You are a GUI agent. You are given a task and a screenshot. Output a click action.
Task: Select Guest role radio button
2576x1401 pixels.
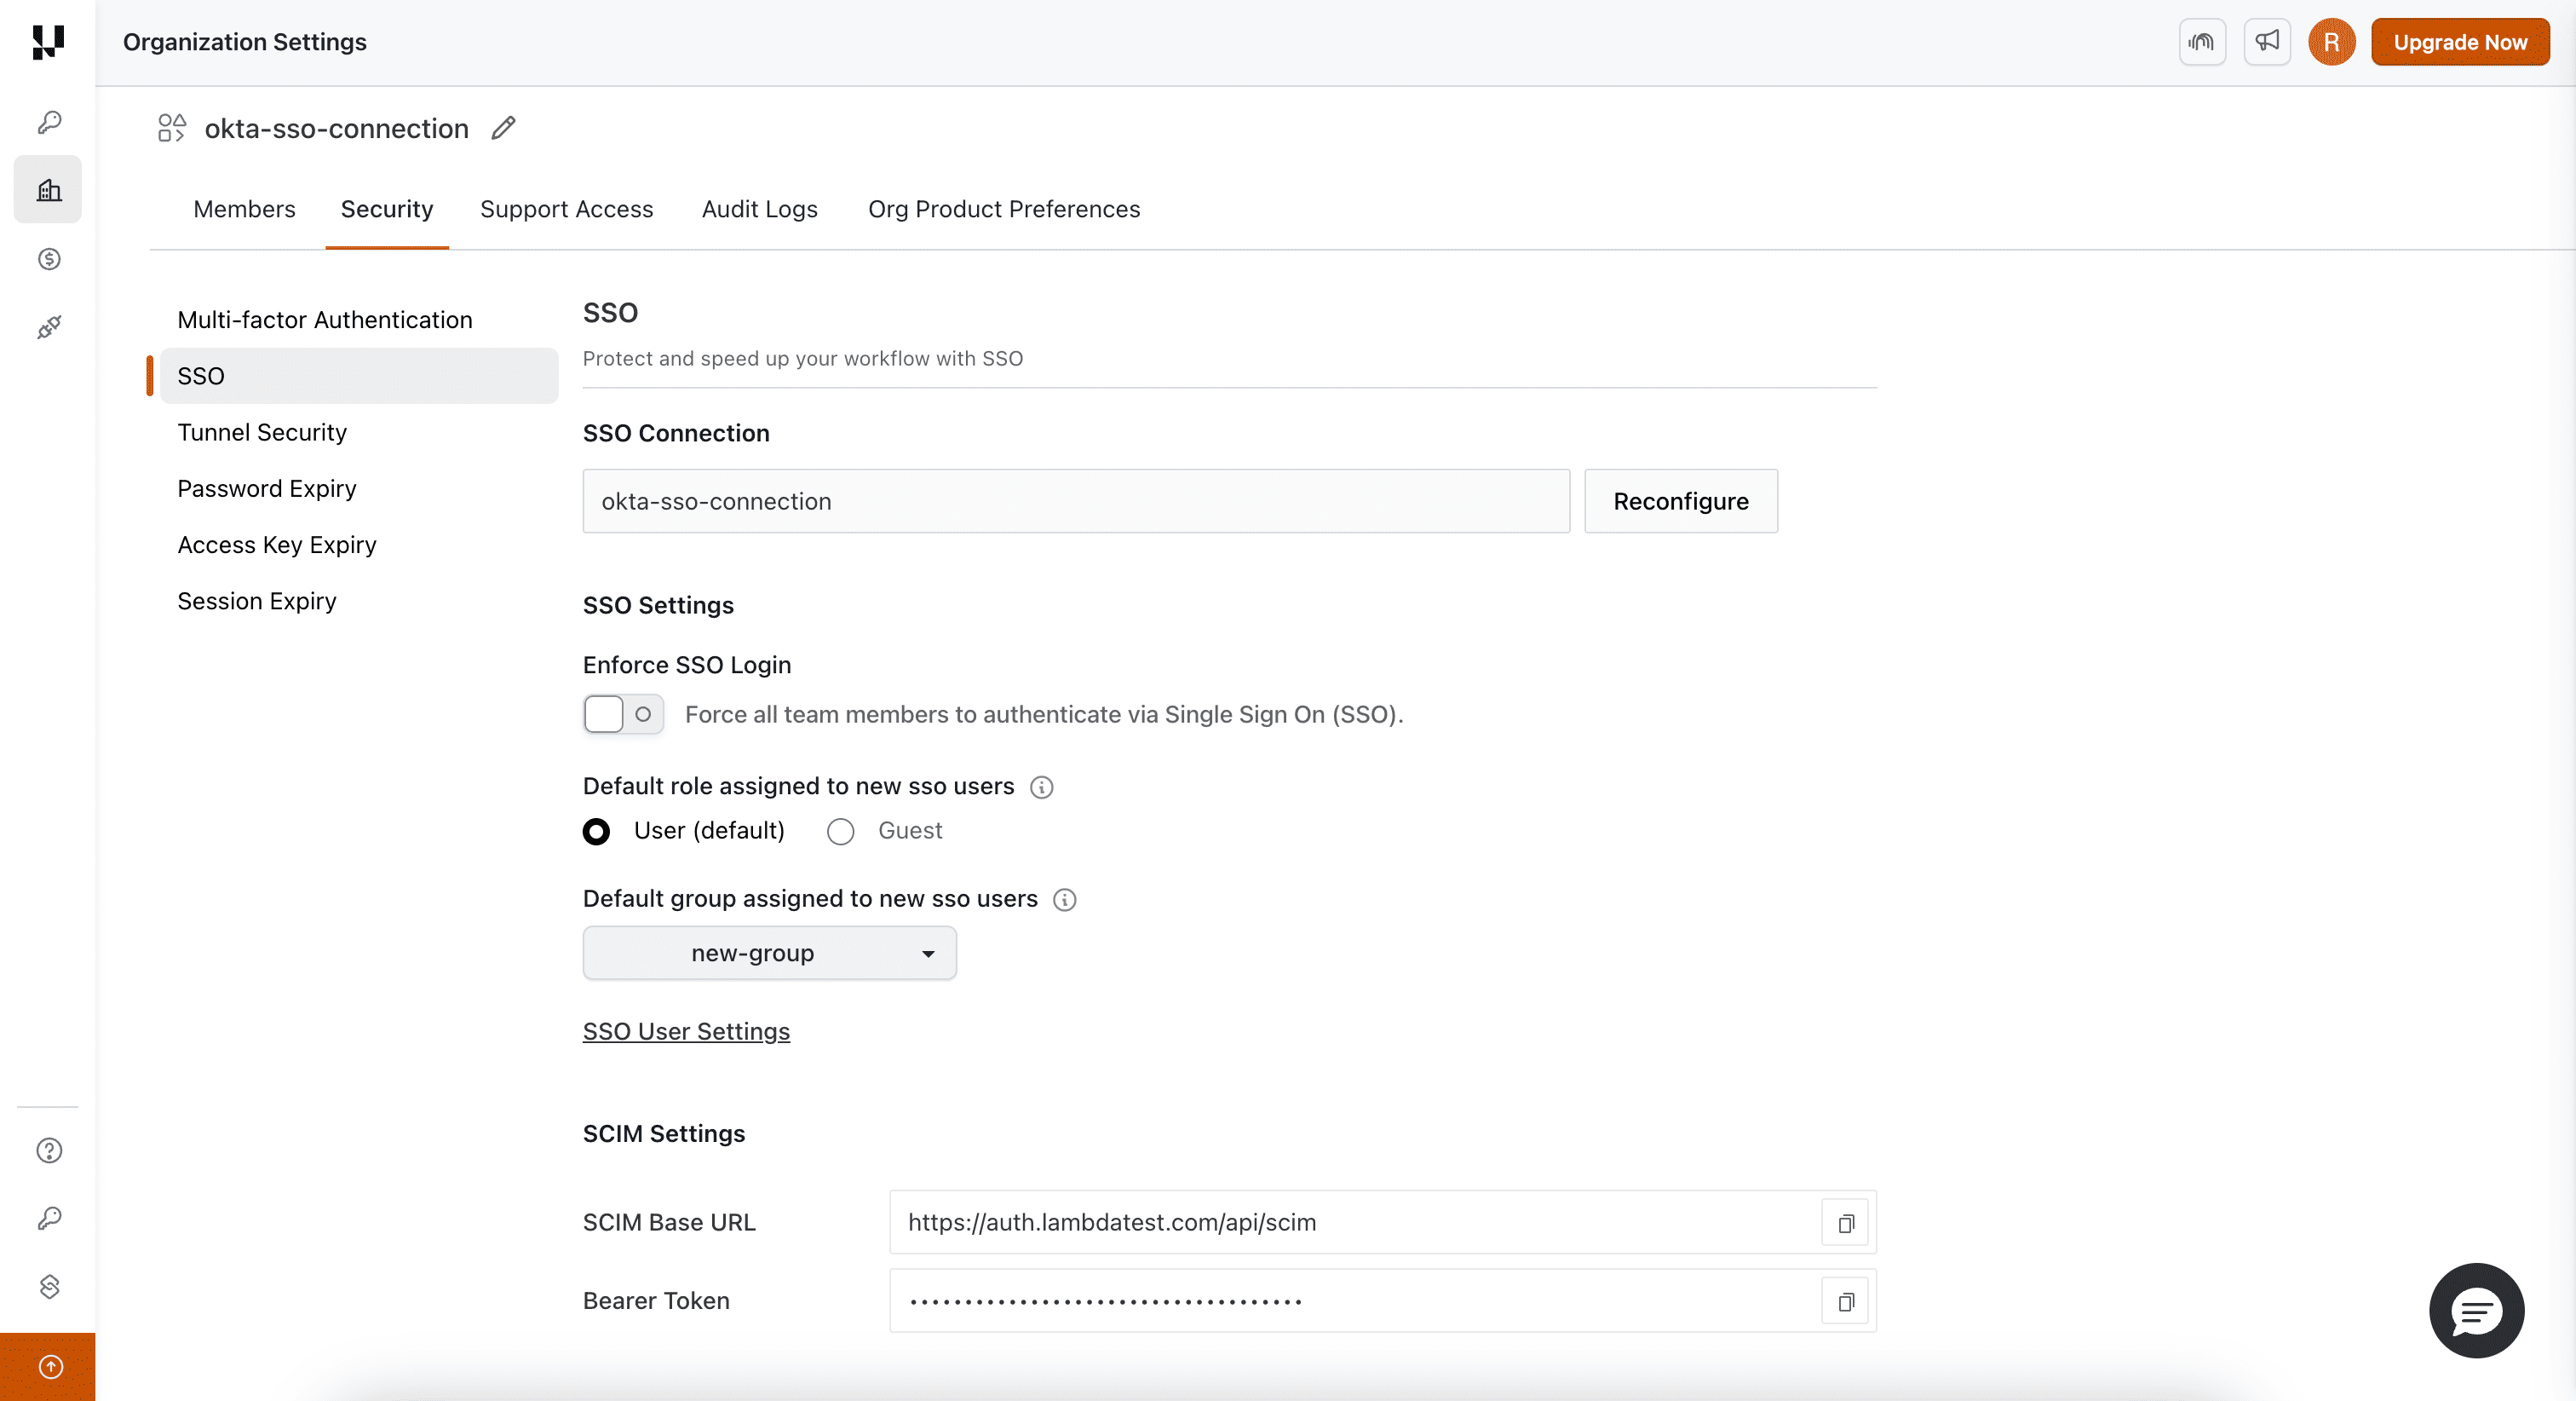pyautogui.click(x=840, y=832)
